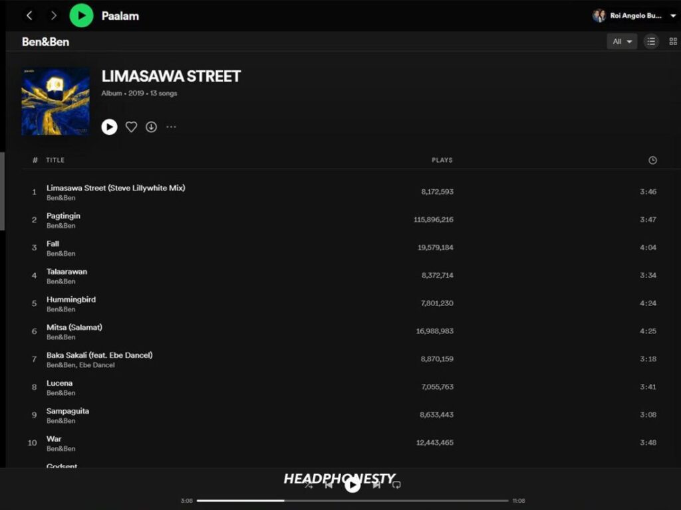Toggle repeat in the player bar

tap(396, 485)
